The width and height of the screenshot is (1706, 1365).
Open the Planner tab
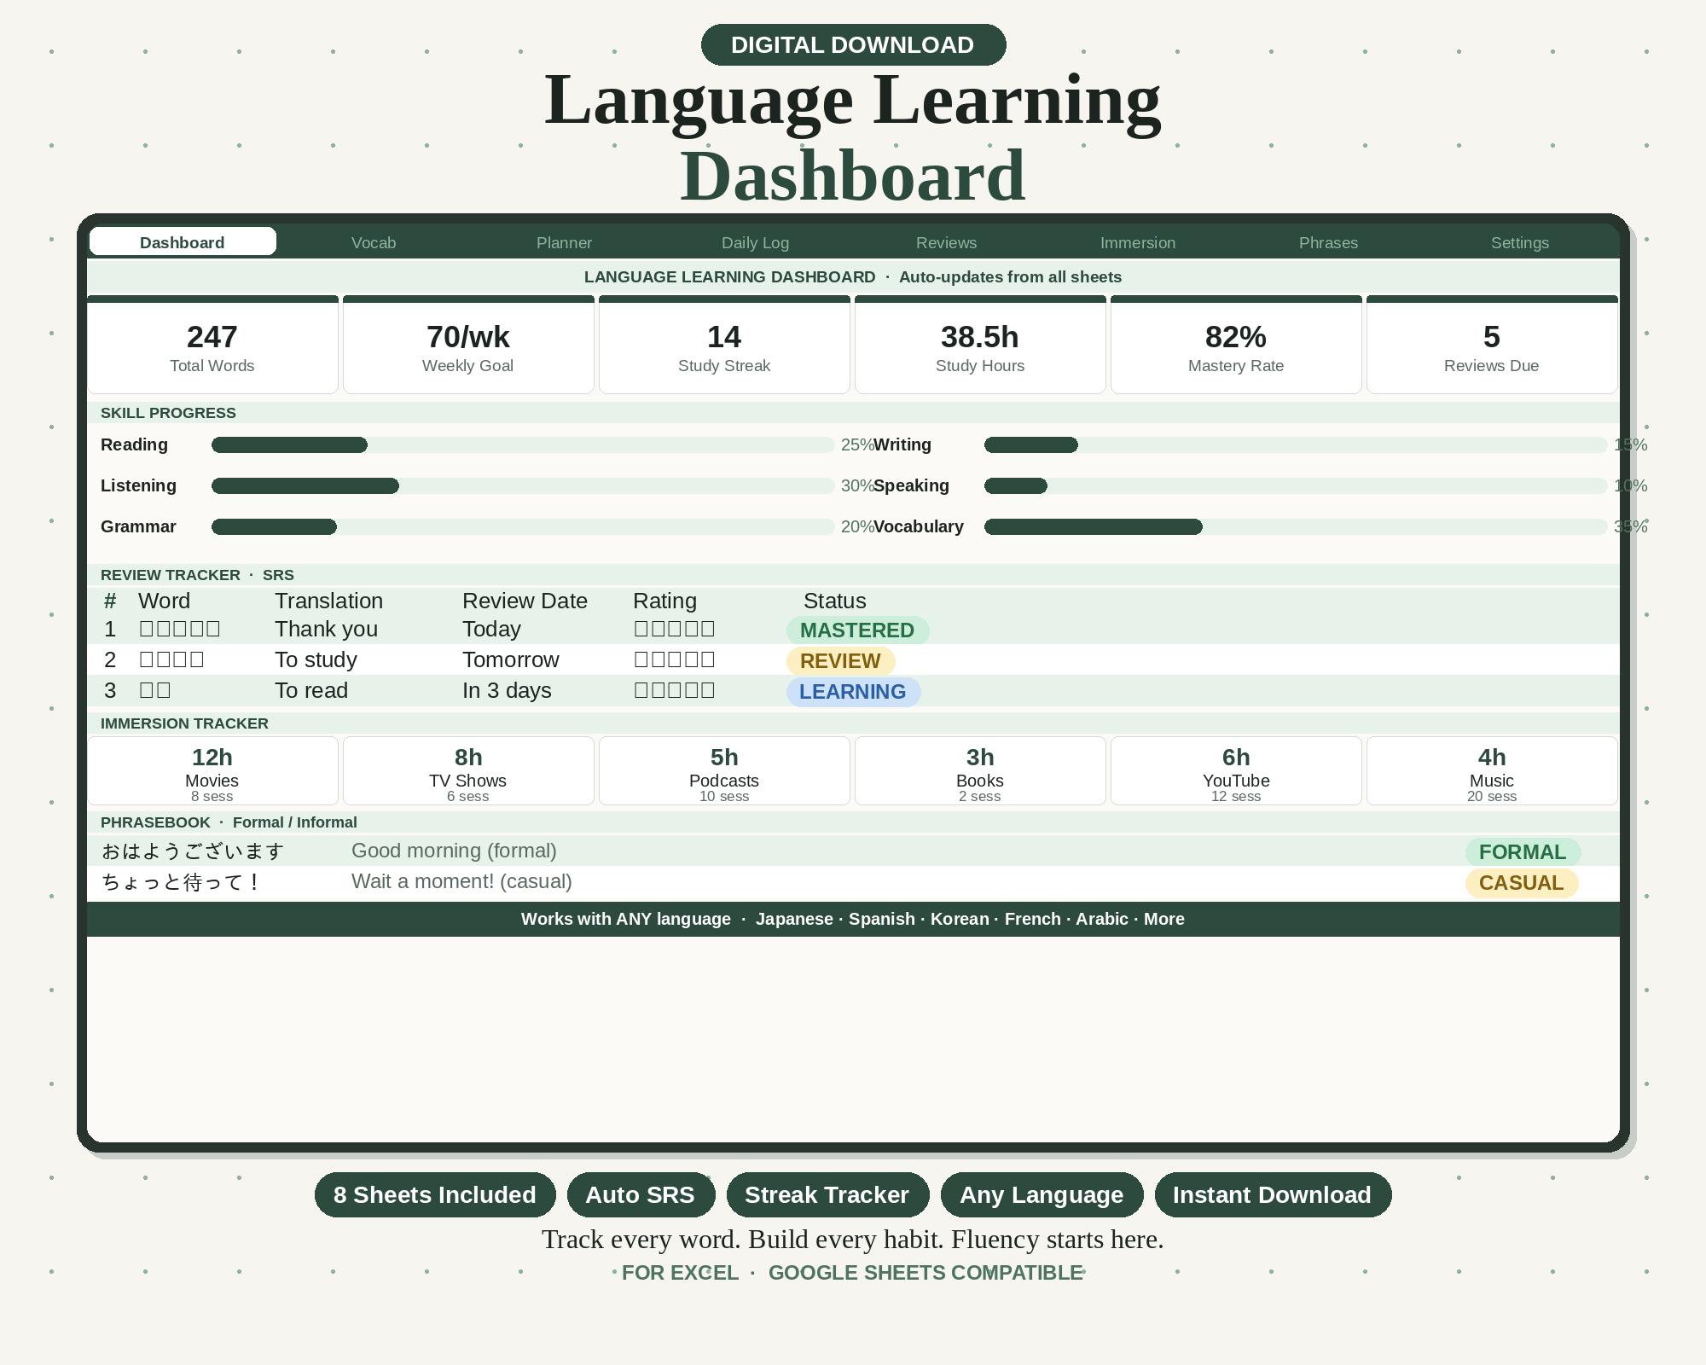pyautogui.click(x=564, y=242)
